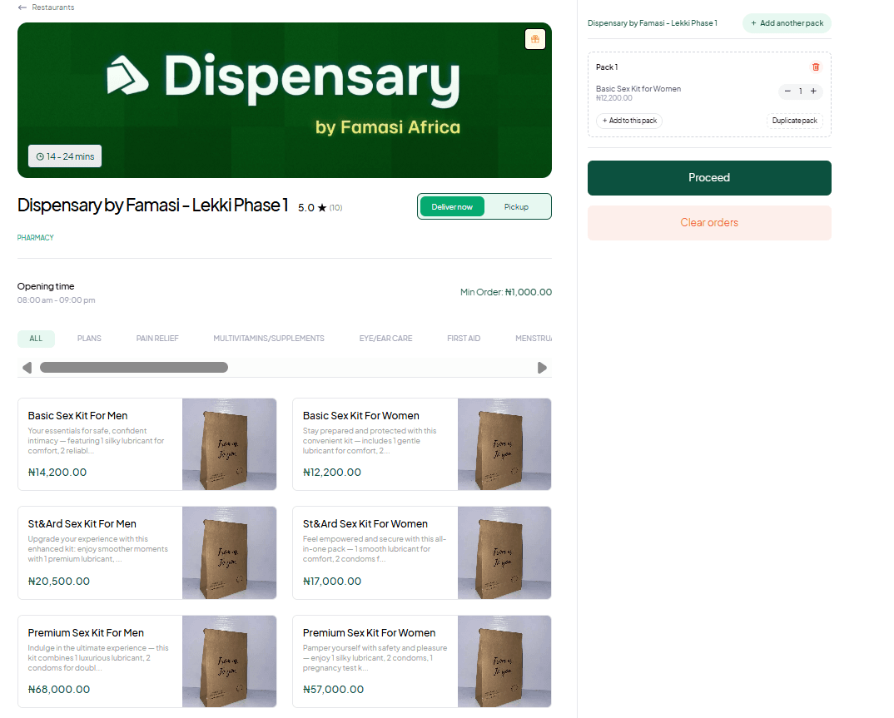Click the PHARMACY category label

click(35, 238)
